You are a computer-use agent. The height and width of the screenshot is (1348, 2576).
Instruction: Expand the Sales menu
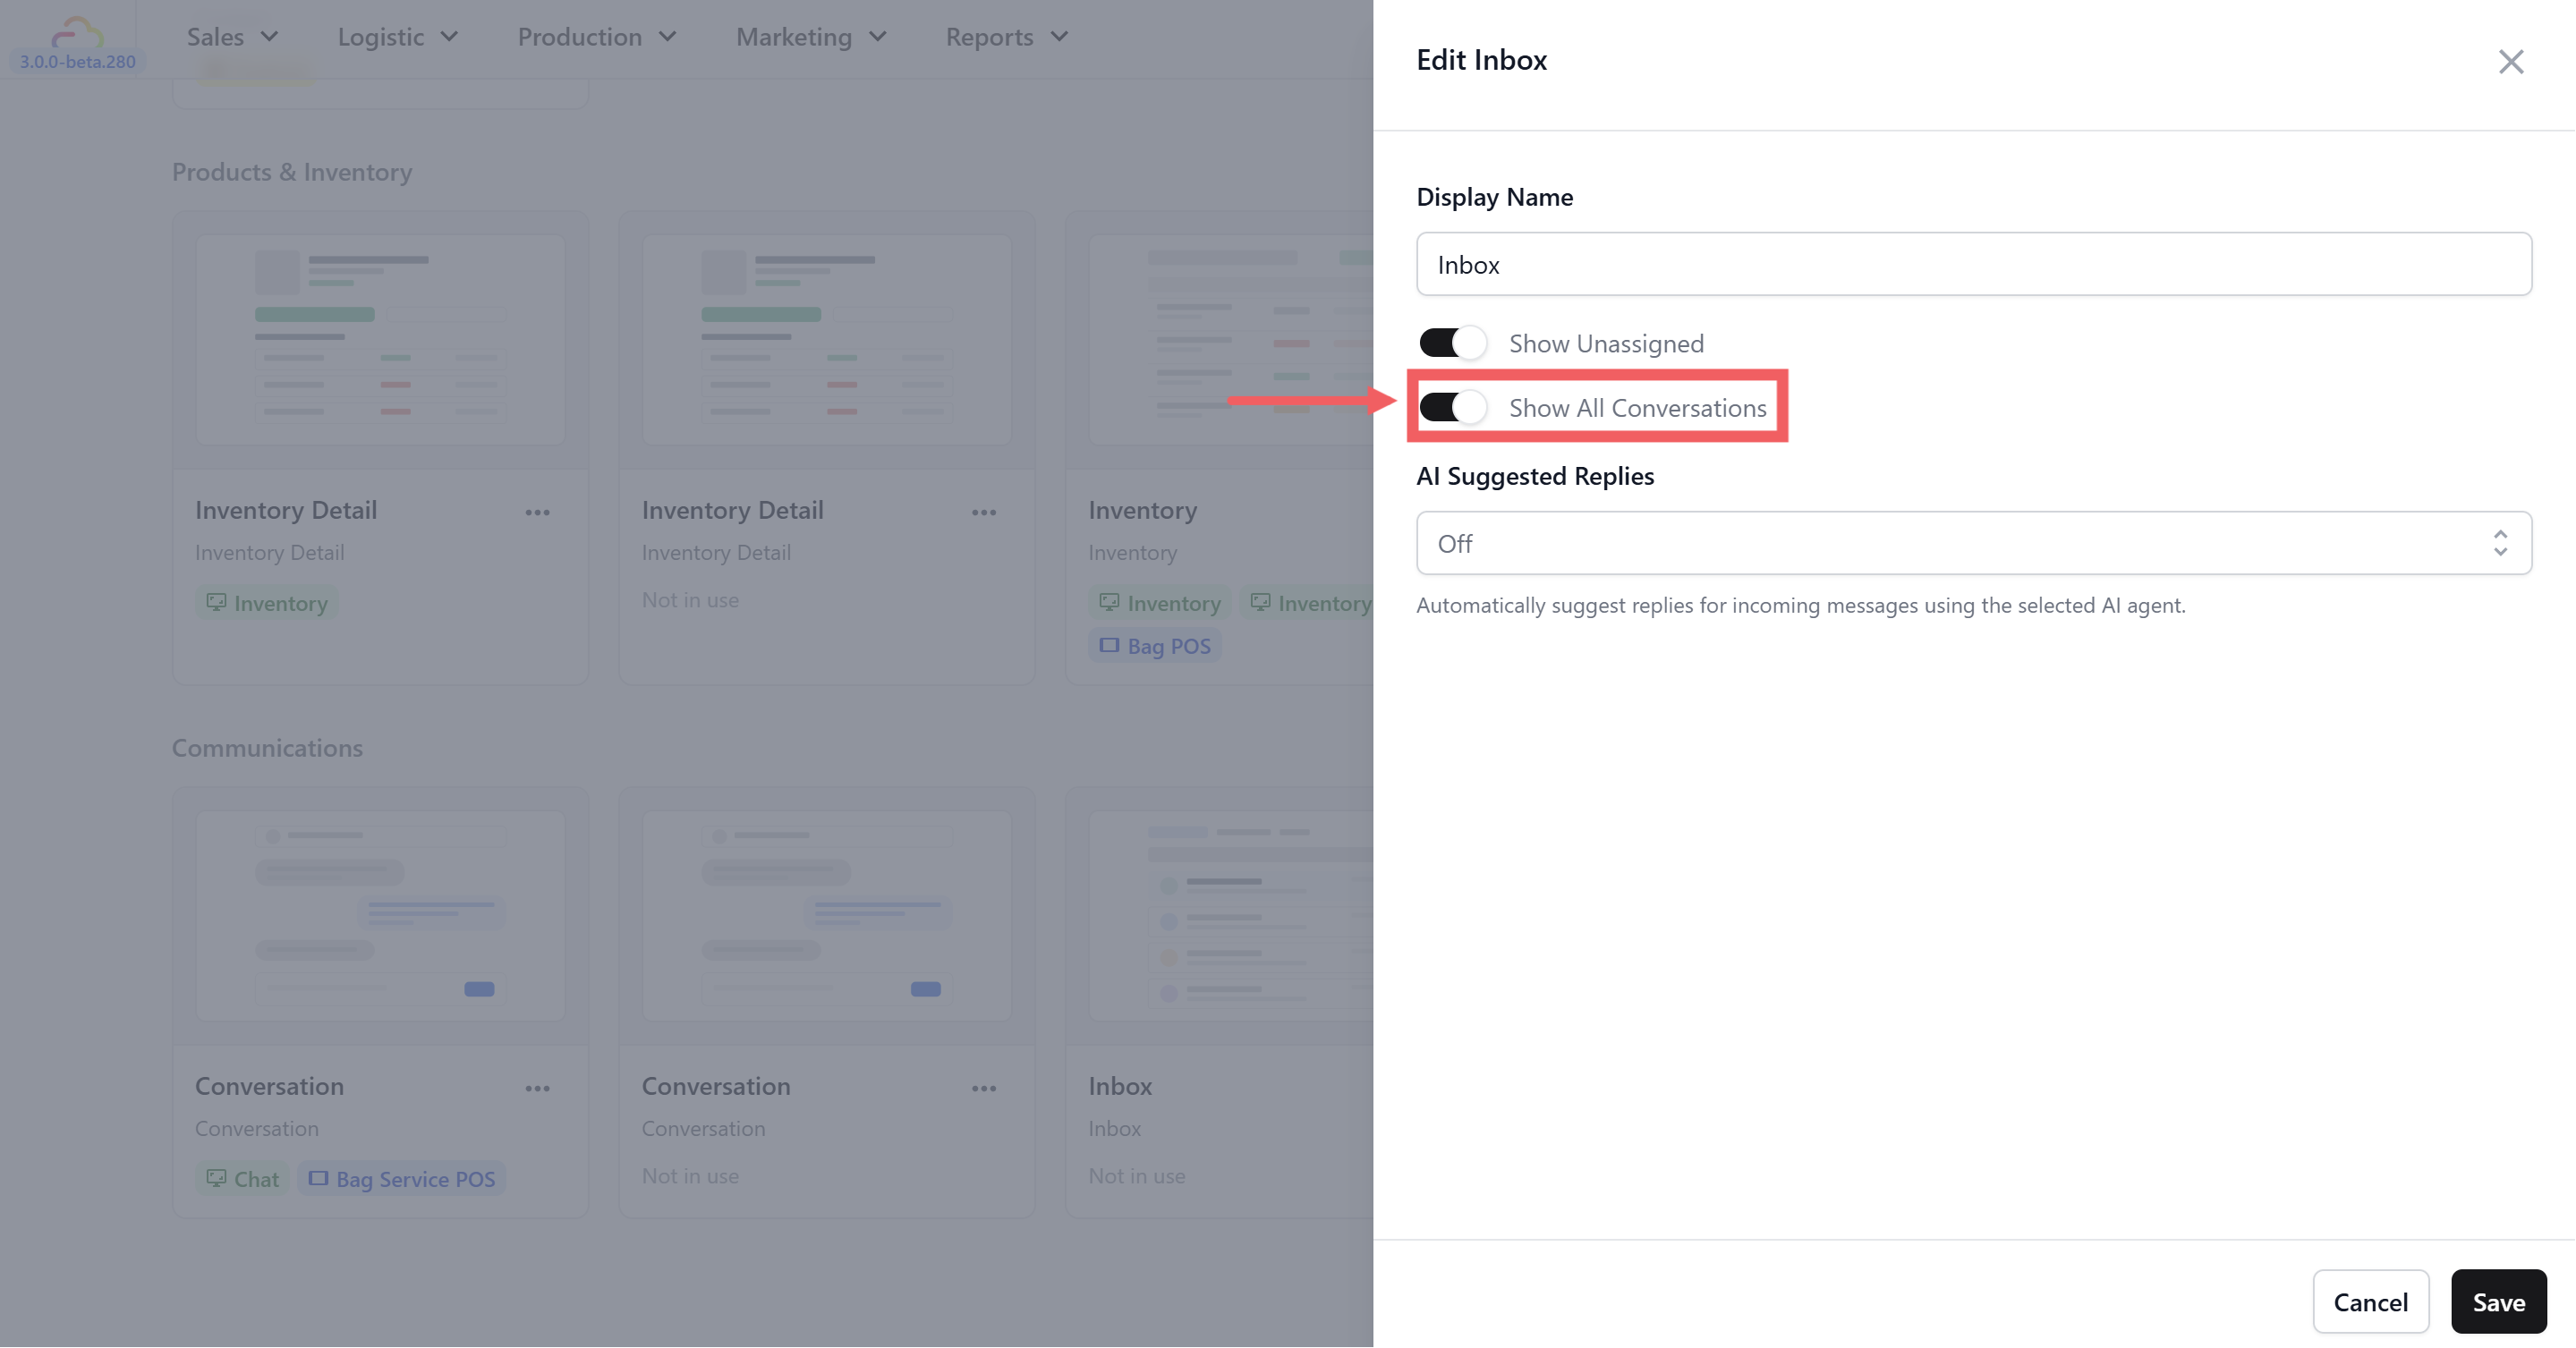tap(232, 37)
